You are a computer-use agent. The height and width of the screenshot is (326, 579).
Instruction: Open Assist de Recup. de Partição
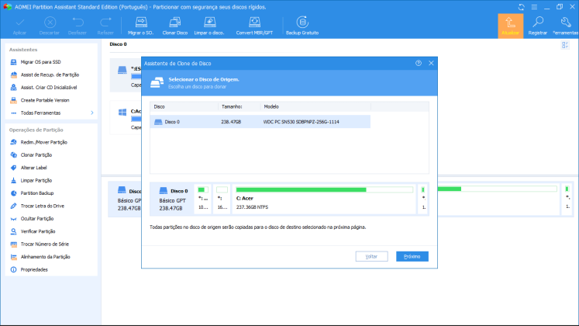(51, 75)
